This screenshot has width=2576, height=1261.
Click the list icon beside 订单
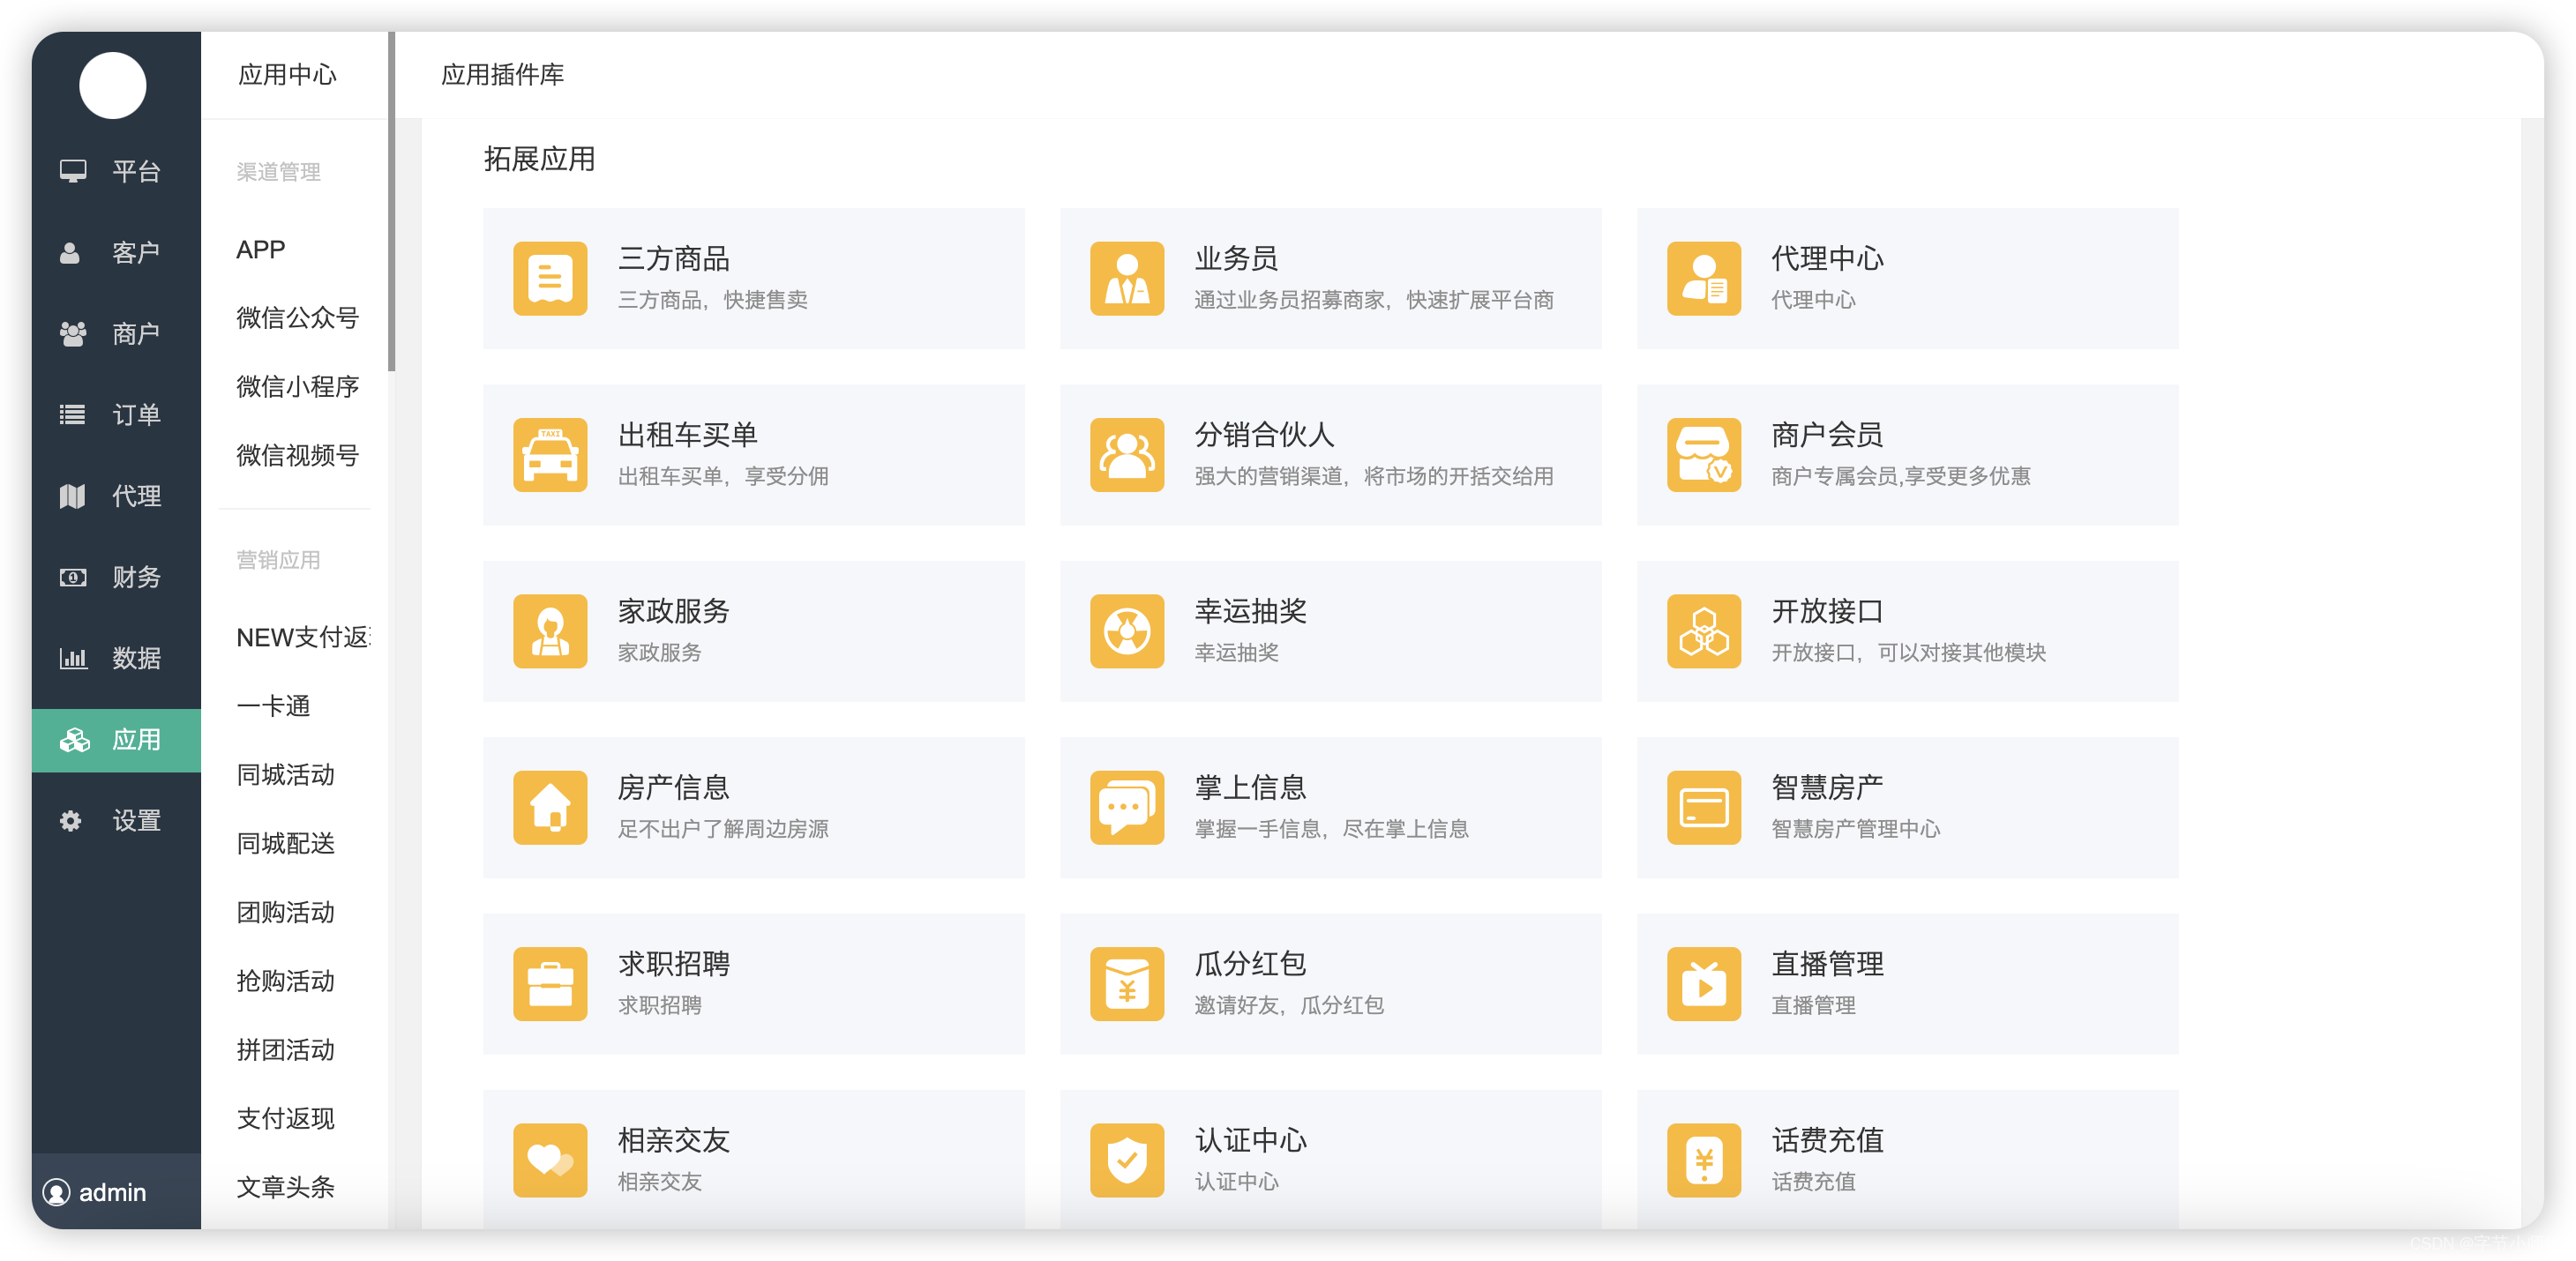(72, 414)
